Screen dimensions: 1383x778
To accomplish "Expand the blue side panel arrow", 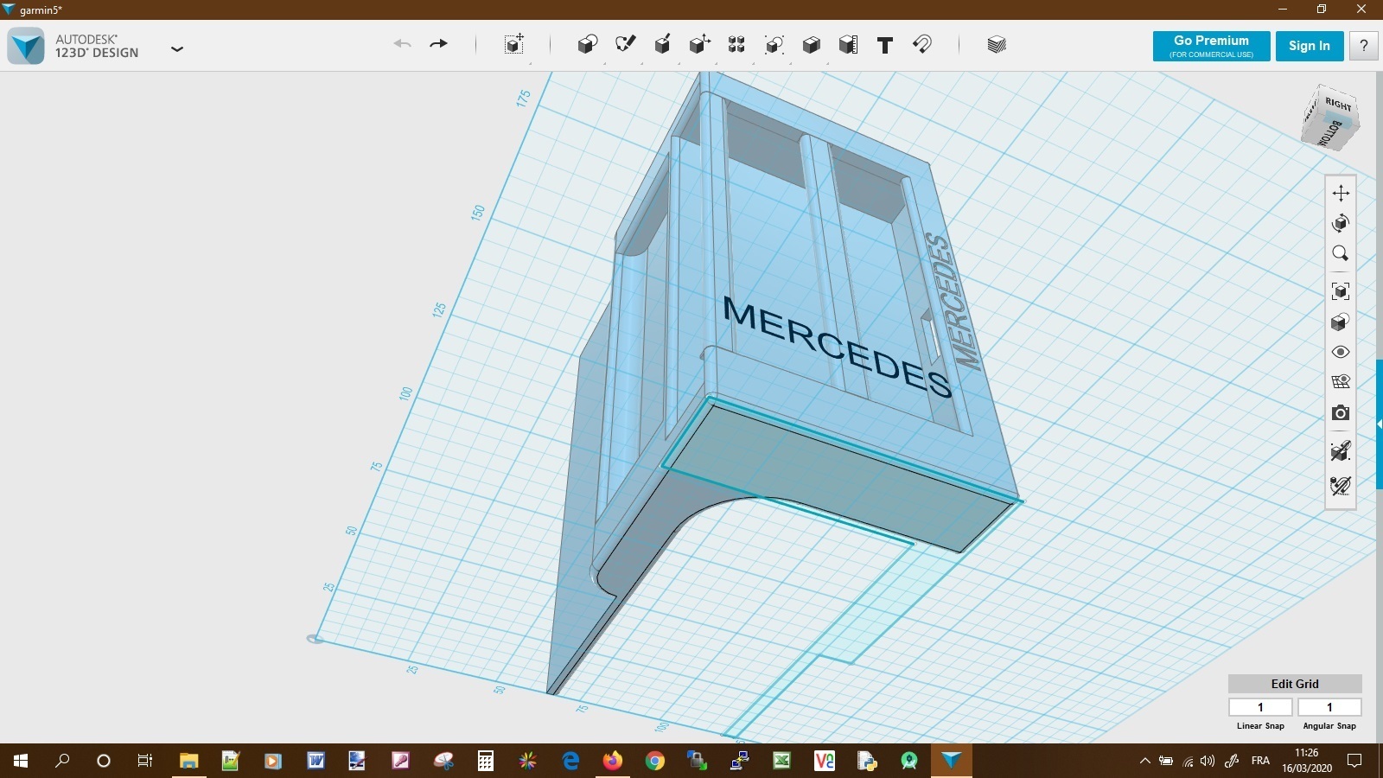I will click(1380, 424).
